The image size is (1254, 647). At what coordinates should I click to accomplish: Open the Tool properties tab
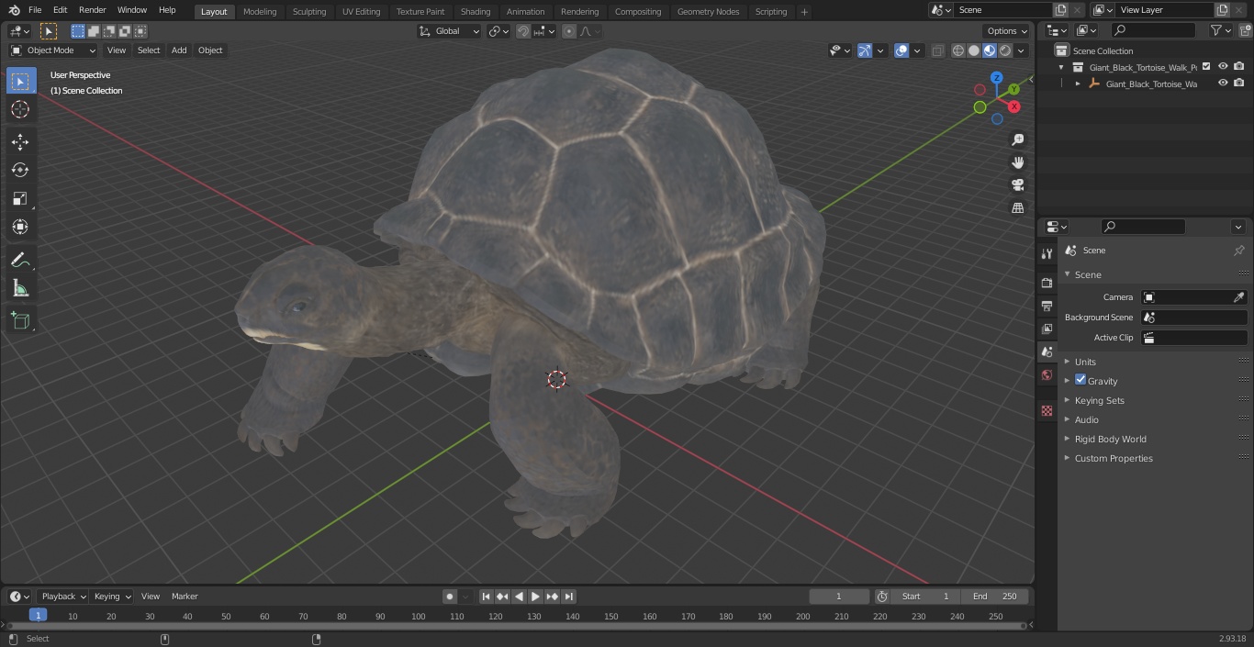[1047, 253]
